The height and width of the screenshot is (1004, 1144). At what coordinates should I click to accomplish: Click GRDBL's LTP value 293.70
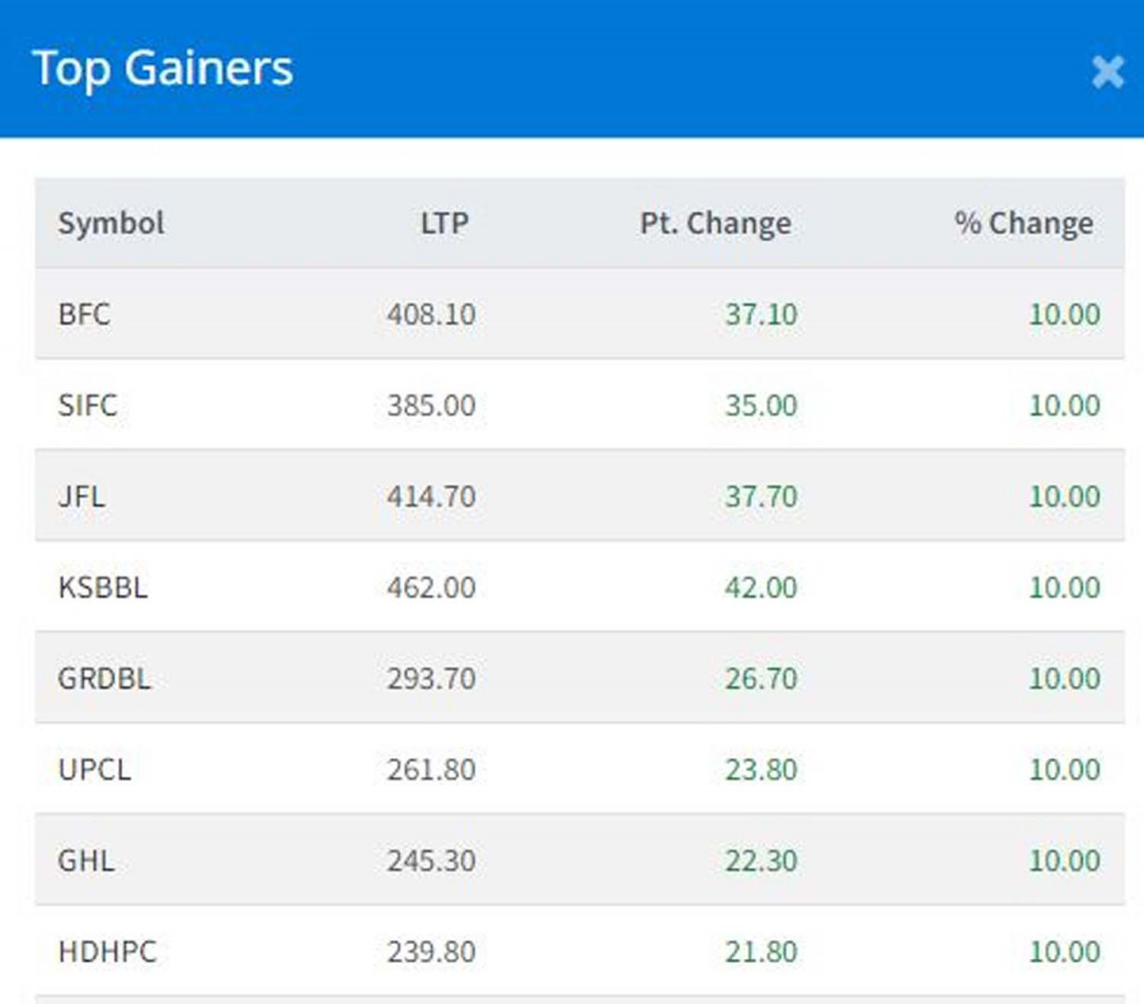431,678
